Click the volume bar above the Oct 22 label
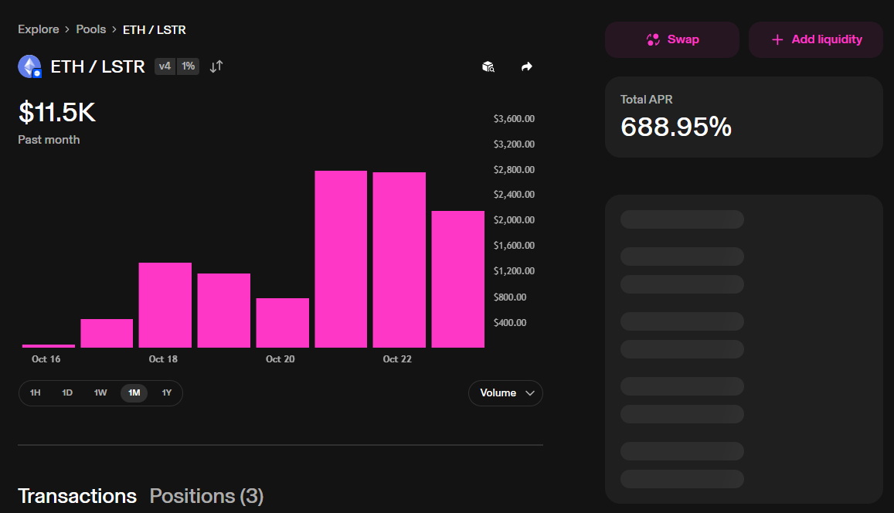Image resolution: width=894 pixels, height=513 pixels. coord(399,260)
